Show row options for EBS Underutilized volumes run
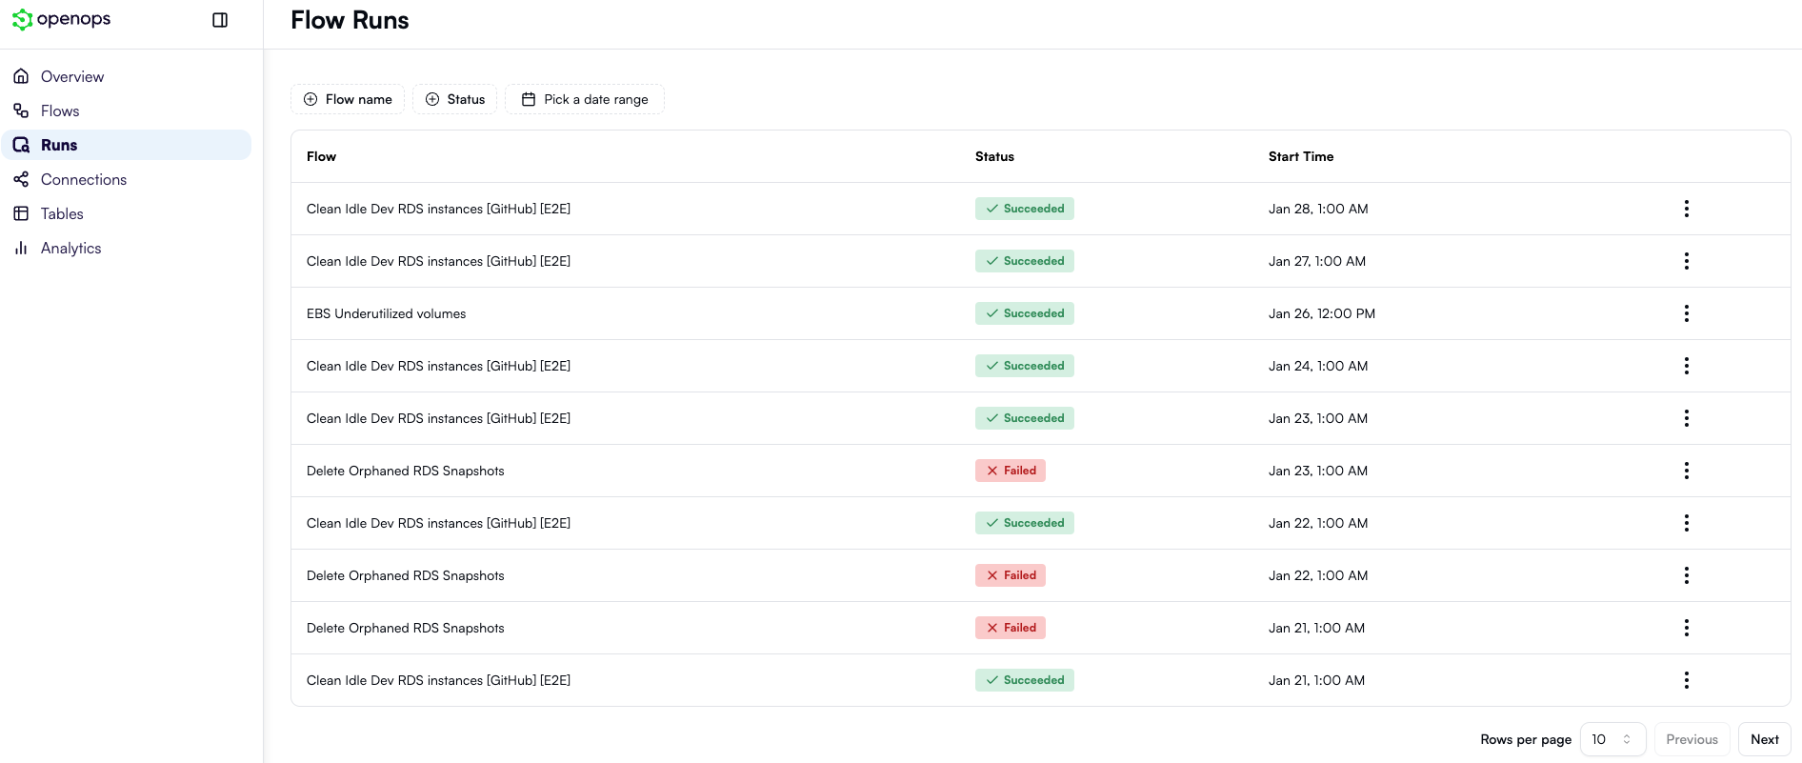Screen dimensions: 1802x763 coord(1686,313)
